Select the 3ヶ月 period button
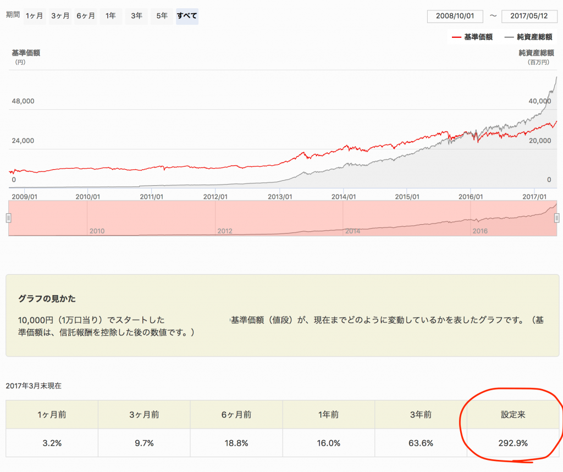Image resolution: width=563 pixels, height=472 pixels. 60,16
